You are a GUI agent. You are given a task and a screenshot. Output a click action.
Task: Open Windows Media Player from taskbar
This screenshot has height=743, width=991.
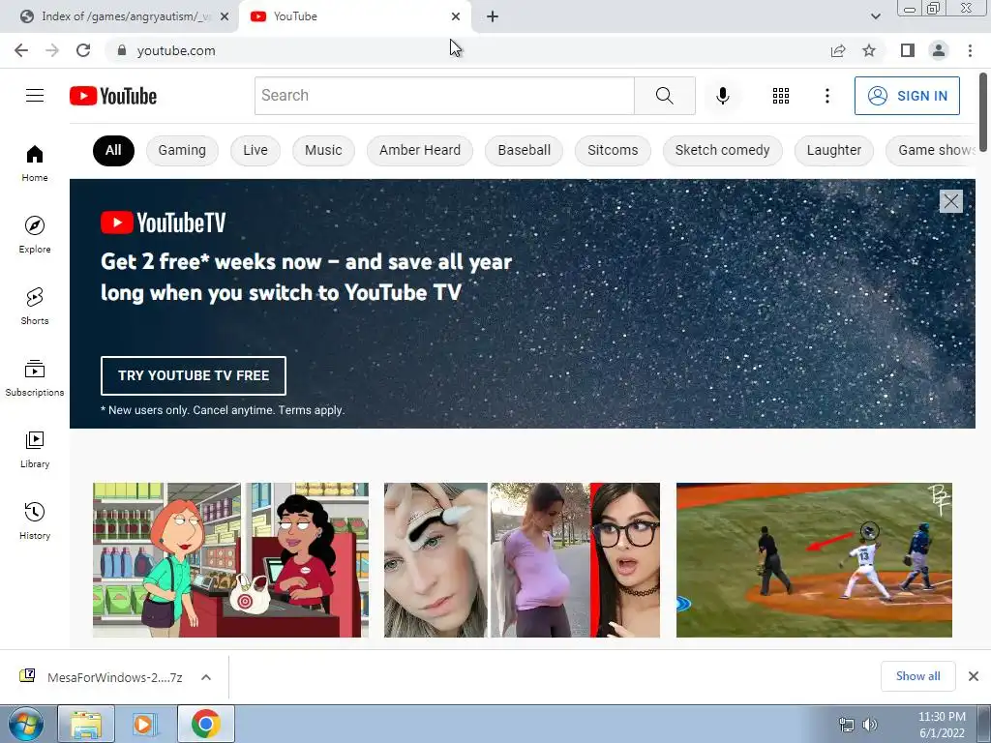tap(145, 724)
